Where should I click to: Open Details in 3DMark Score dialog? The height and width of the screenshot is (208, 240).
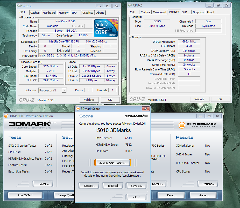pos(89,186)
